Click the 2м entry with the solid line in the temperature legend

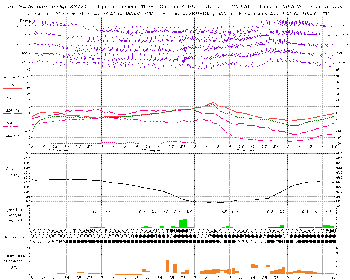pyautogui.click(x=13, y=86)
